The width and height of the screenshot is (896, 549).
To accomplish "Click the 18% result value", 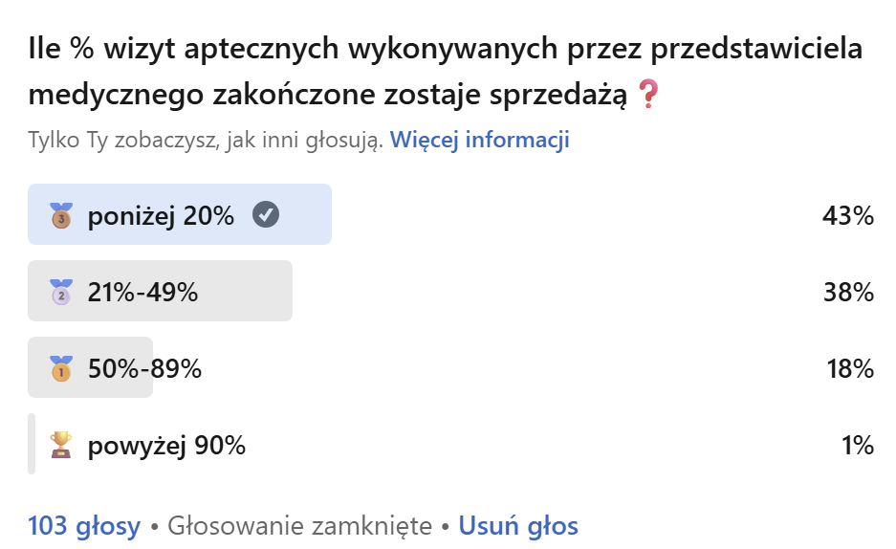I will 848,369.
